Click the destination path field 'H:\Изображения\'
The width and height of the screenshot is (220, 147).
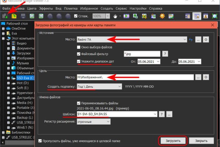135,77
